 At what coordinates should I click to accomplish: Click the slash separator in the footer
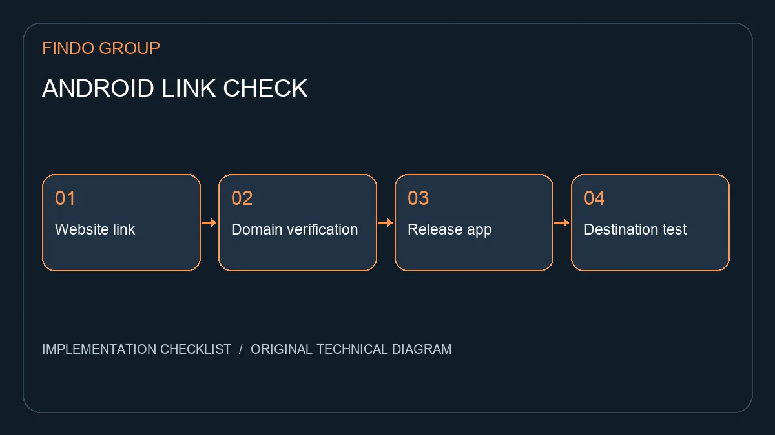coord(241,349)
